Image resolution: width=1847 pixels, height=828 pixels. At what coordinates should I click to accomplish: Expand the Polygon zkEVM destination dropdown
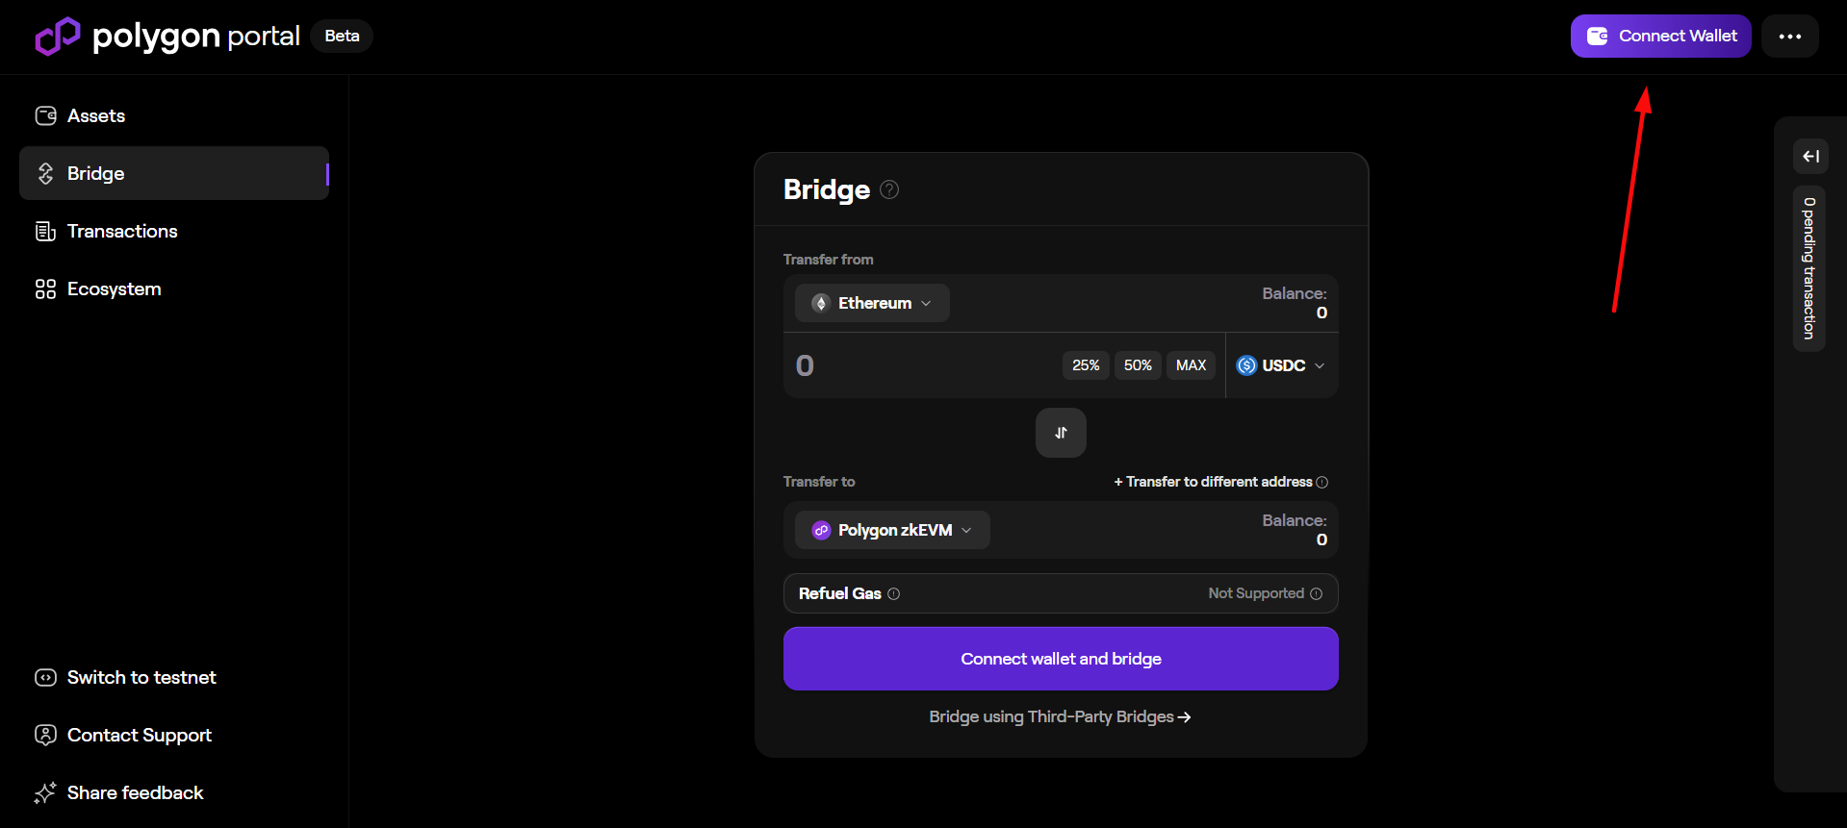(x=892, y=530)
